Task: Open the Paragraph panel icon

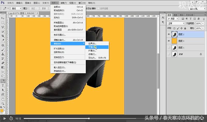Action: [163, 22]
